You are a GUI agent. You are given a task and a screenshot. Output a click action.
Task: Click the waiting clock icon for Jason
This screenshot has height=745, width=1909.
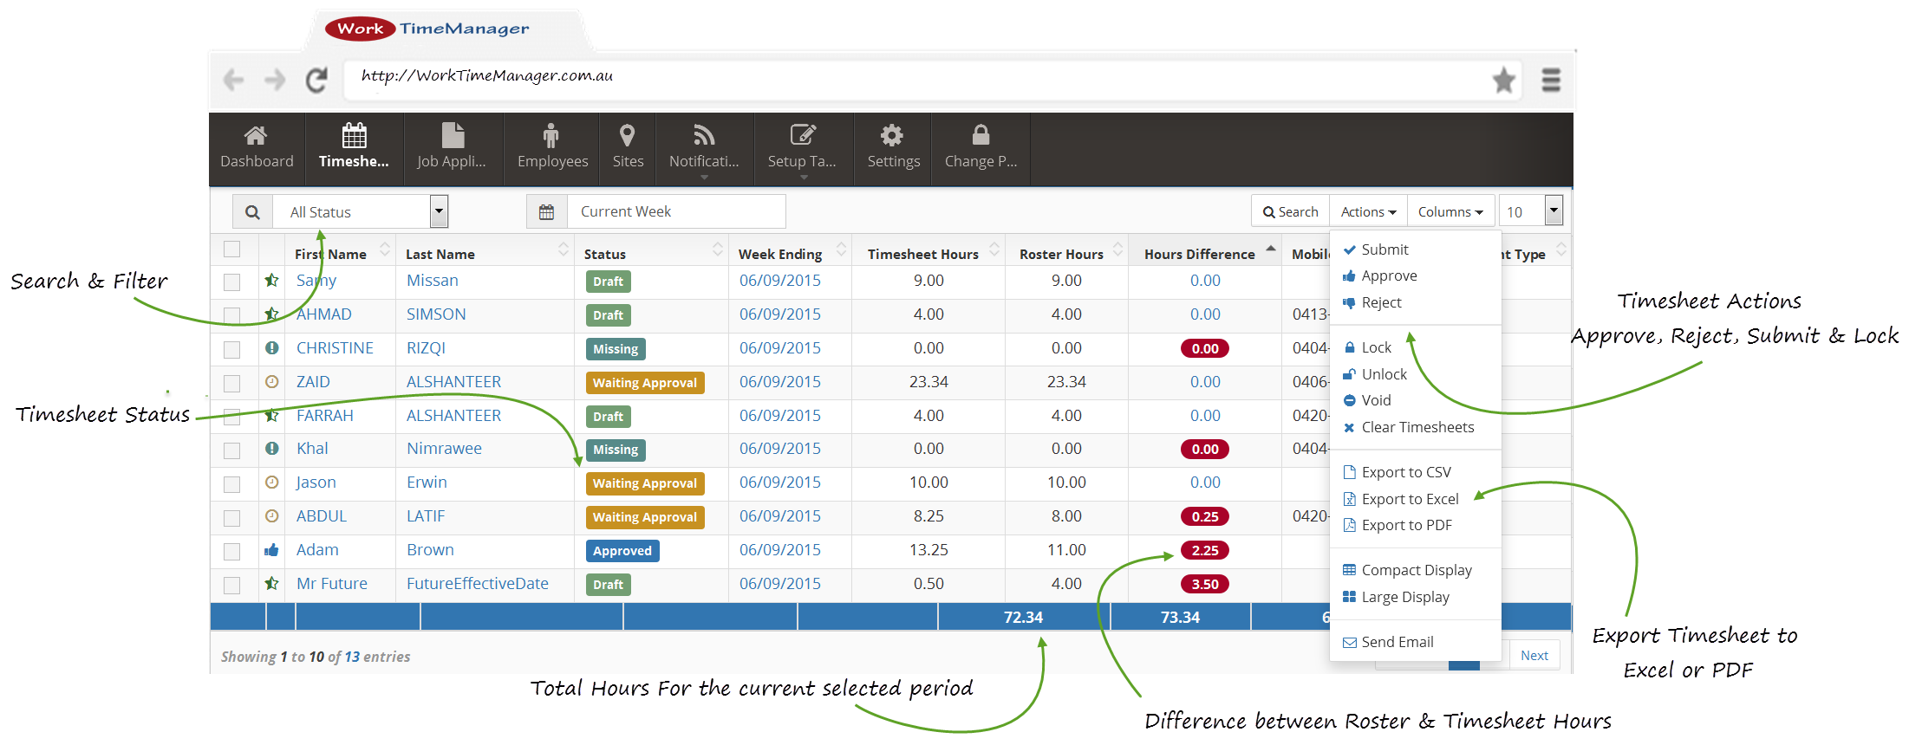click(272, 482)
